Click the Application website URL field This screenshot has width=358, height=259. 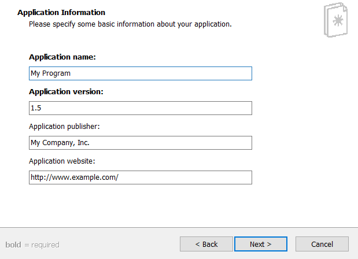click(x=141, y=177)
